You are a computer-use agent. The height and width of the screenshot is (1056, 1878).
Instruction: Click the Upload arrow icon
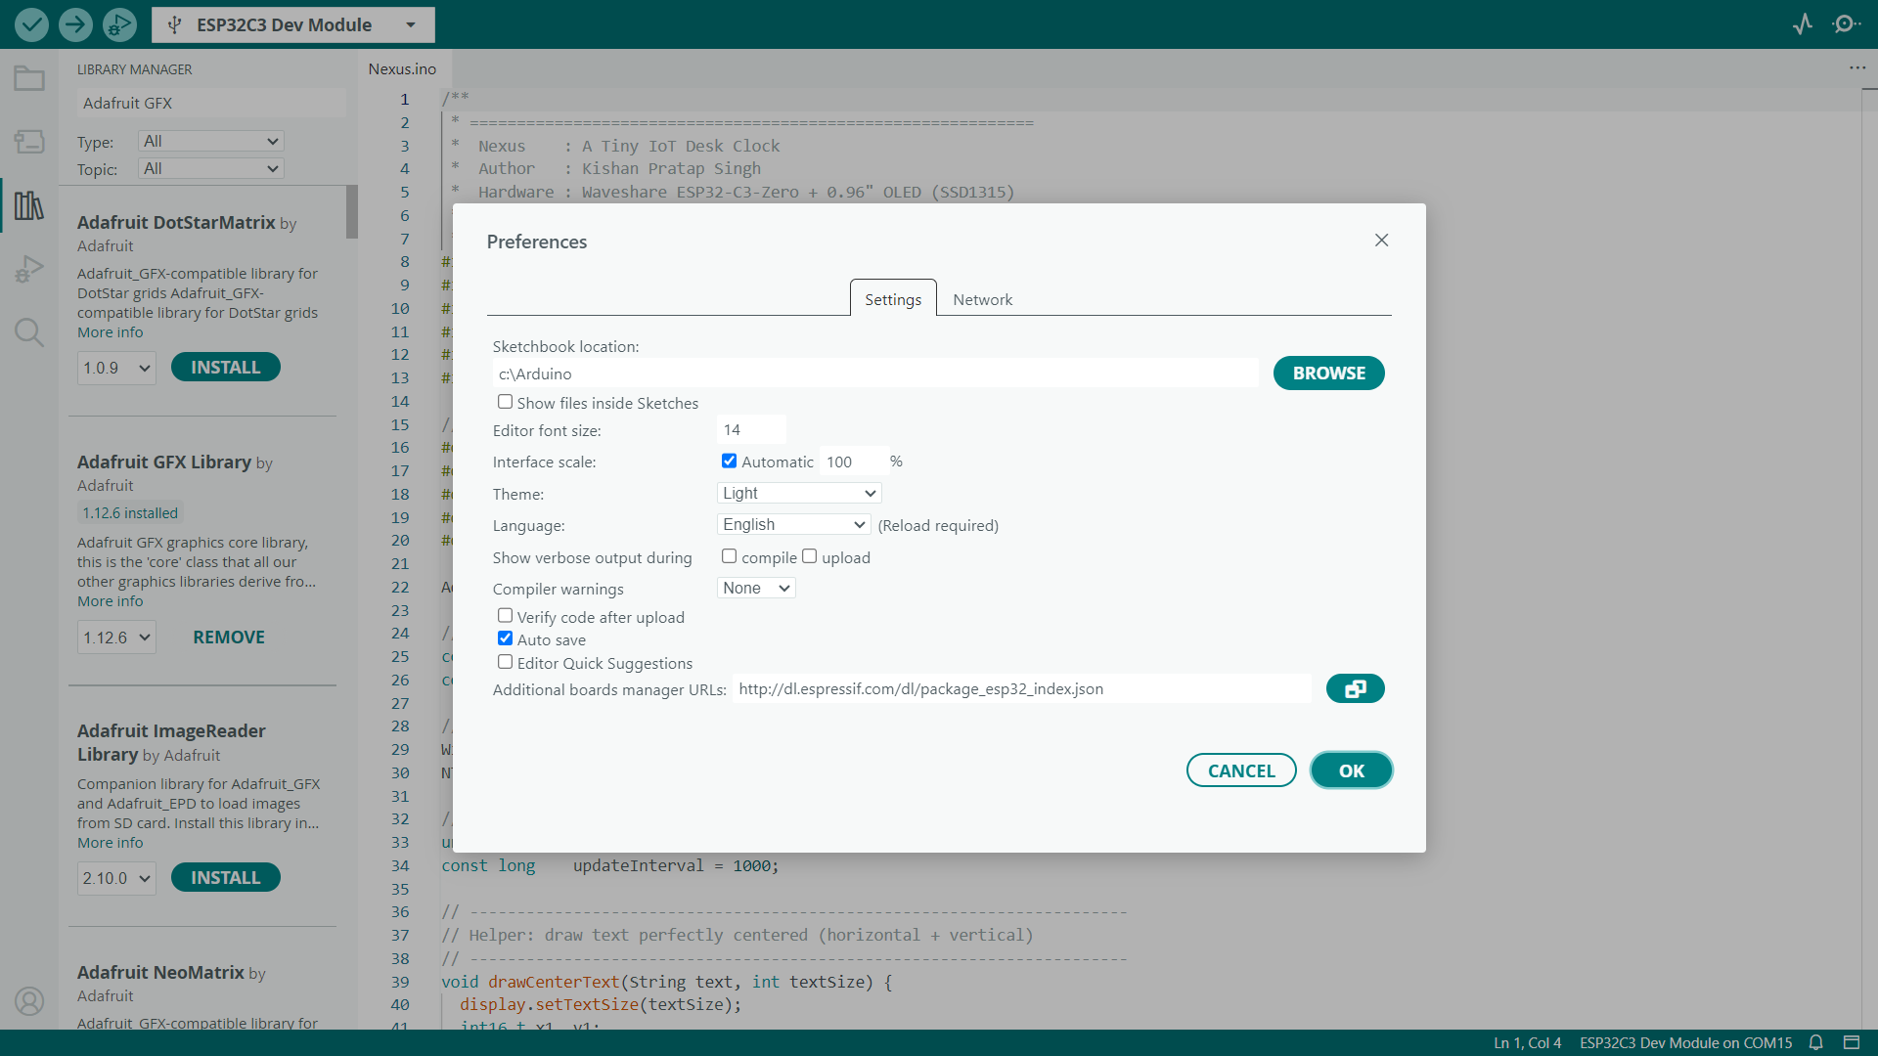click(x=75, y=24)
